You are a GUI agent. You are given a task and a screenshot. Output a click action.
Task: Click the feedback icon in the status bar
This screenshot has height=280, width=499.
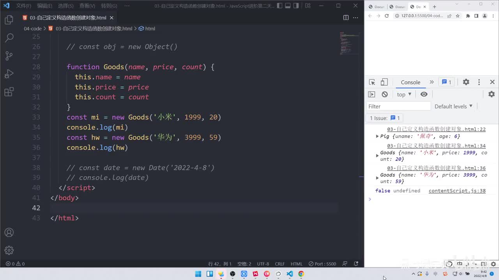345,264
